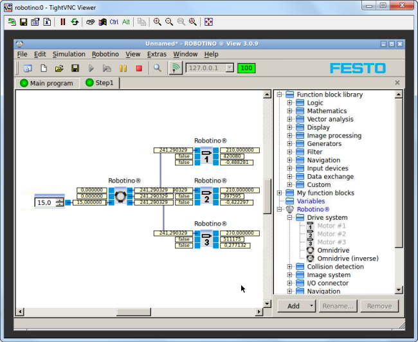Image resolution: width=418 pixels, height=342 pixels.
Task: Click the Add button
Action: pyautogui.click(x=293, y=306)
